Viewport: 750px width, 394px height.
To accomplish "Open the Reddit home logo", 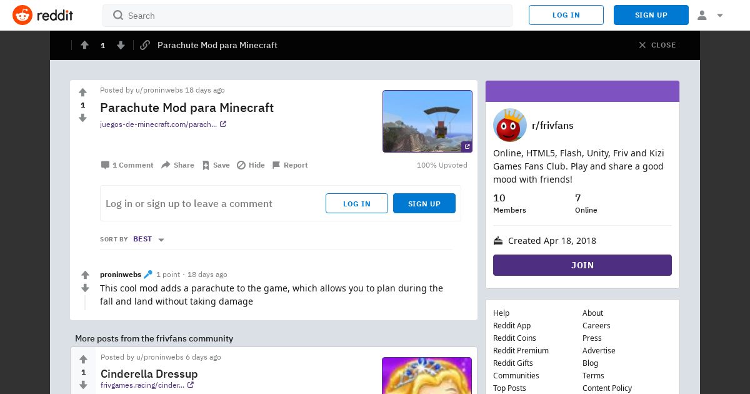I will pos(43,15).
